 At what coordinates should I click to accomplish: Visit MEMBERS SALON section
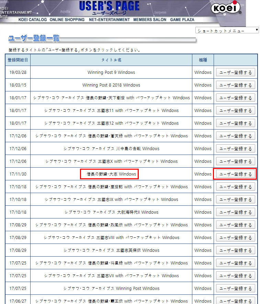[x=150, y=20]
